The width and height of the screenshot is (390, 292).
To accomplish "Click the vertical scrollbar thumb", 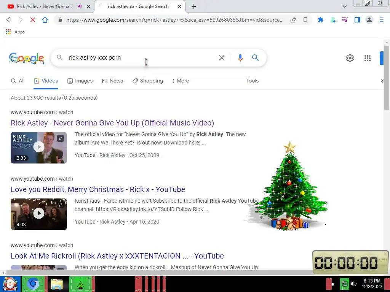I will point(387,78).
